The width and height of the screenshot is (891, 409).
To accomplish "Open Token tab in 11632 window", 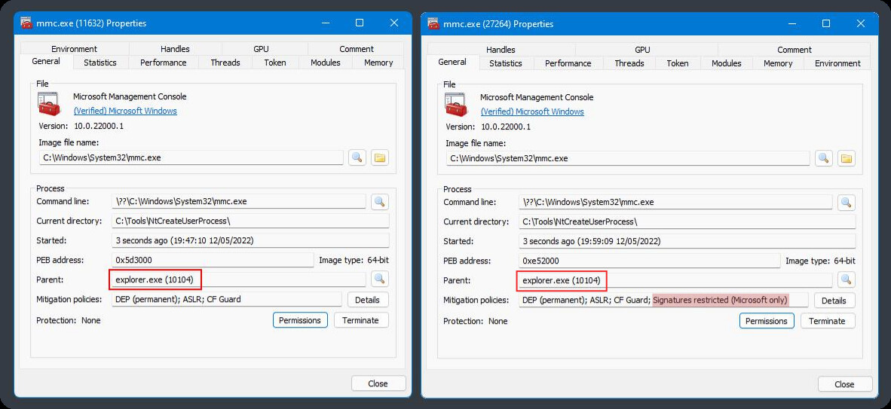I will [275, 63].
